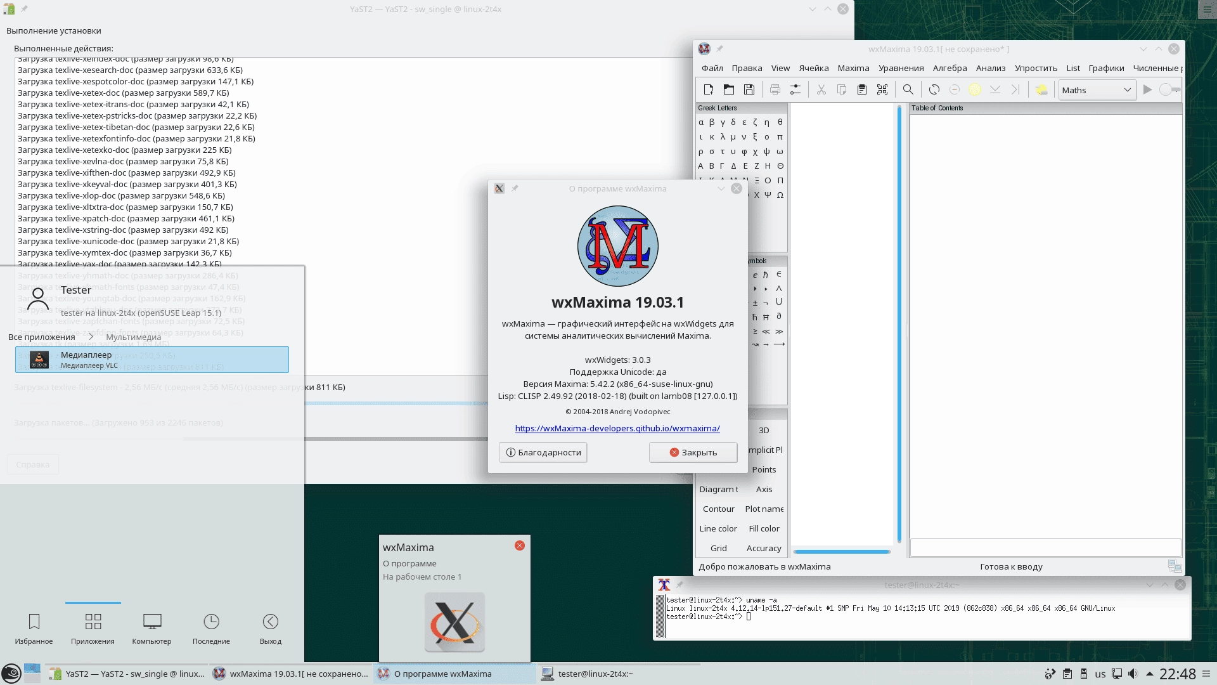Viewport: 1217px width, 685px height.
Task: Click the animation slider in wxMaxima toolbar
Action: click(x=1169, y=90)
